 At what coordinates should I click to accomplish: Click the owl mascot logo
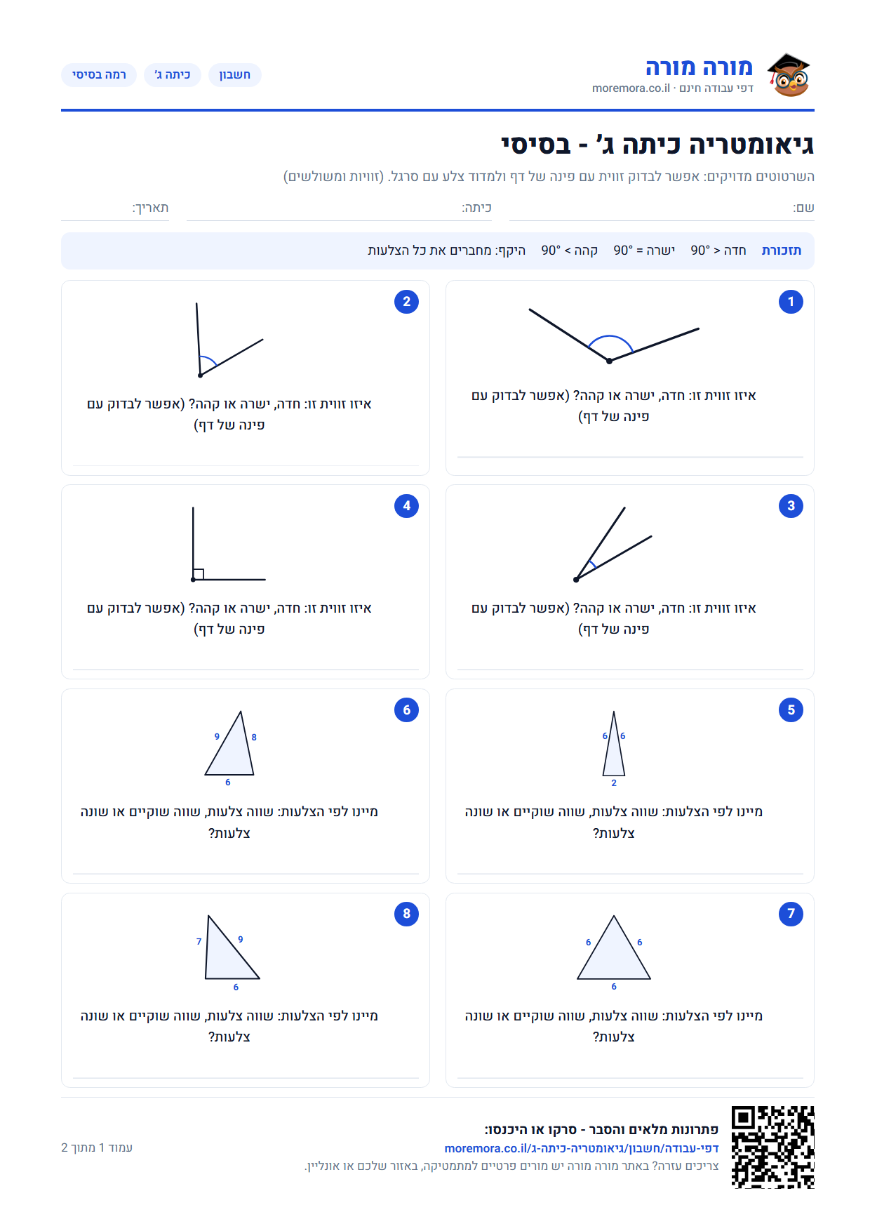[x=789, y=75]
